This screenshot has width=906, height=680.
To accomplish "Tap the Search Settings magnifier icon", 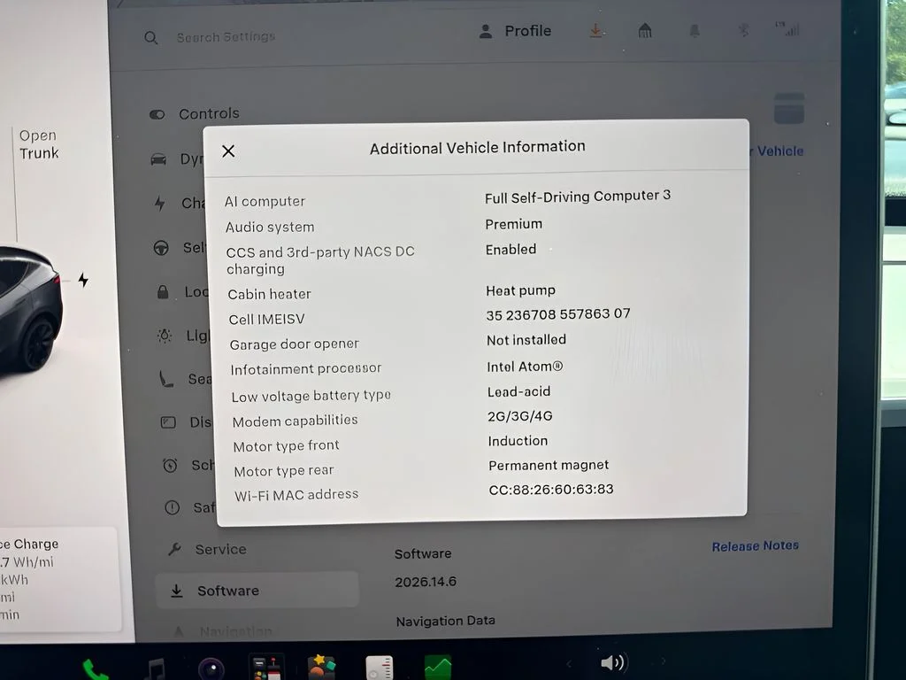I will pos(150,38).
